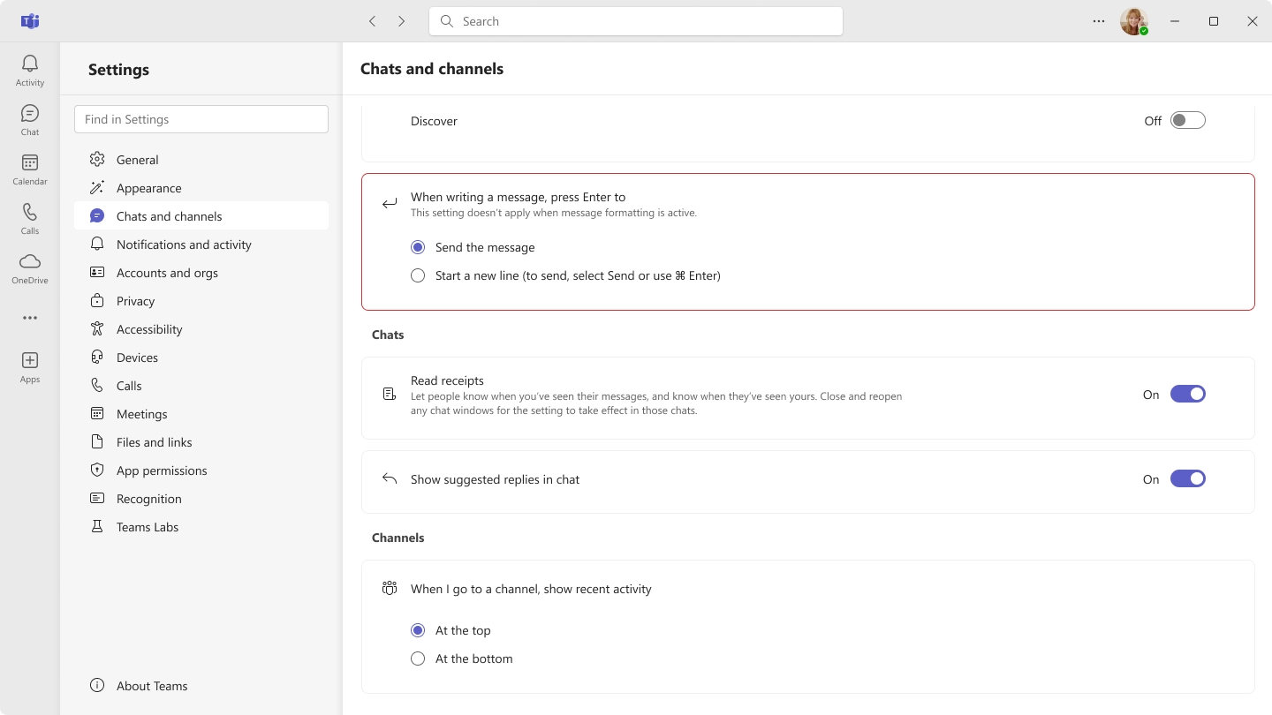The height and width of the screenshot is (715, 1272).
Task: Browse Apps in the sidebar
Action: pos(29,365)
